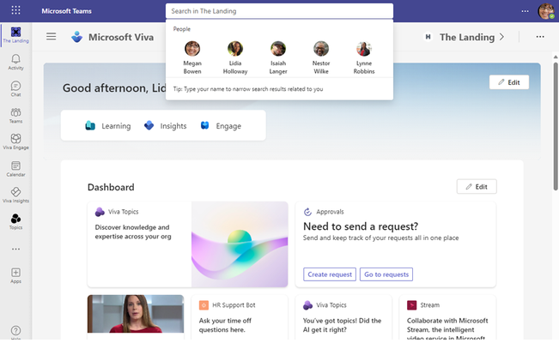The image size is (559, 343).
Task: Open the Stream dashboard card
Action: pos(447,317)
